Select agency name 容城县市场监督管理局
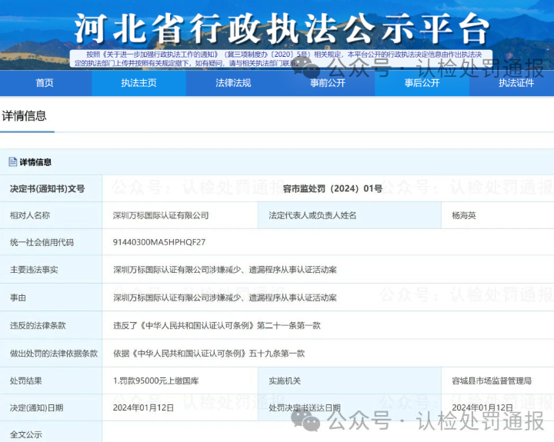 492,381
